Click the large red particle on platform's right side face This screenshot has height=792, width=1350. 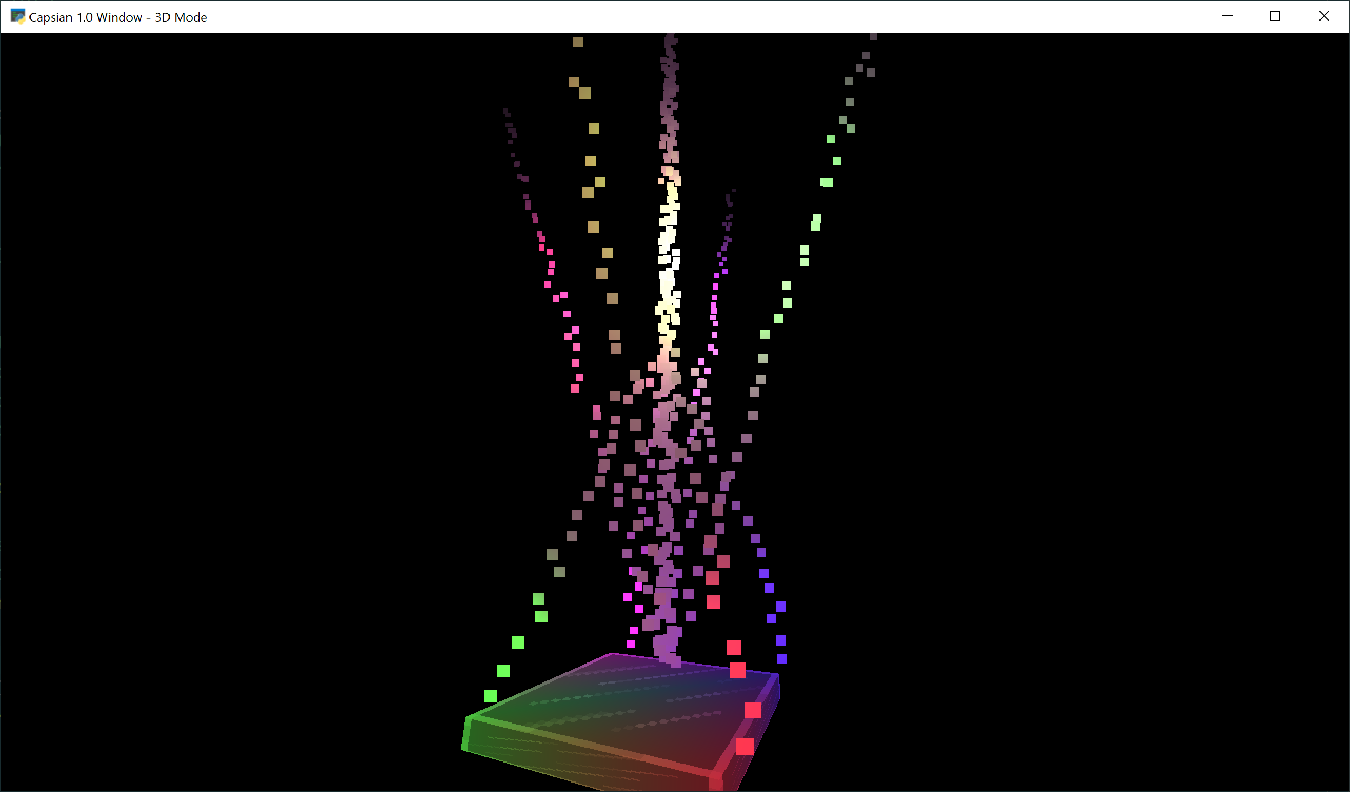[745, 747]
